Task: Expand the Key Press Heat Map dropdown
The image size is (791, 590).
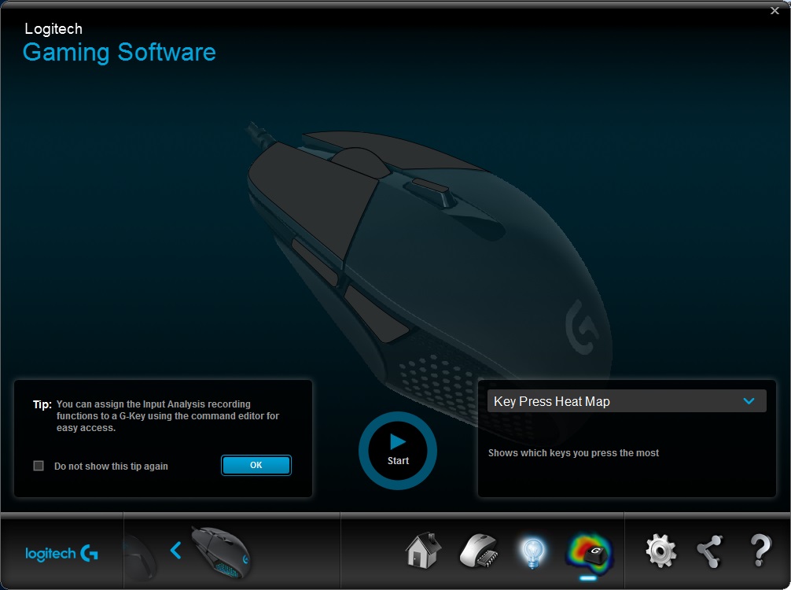Action: click(627, 401)
